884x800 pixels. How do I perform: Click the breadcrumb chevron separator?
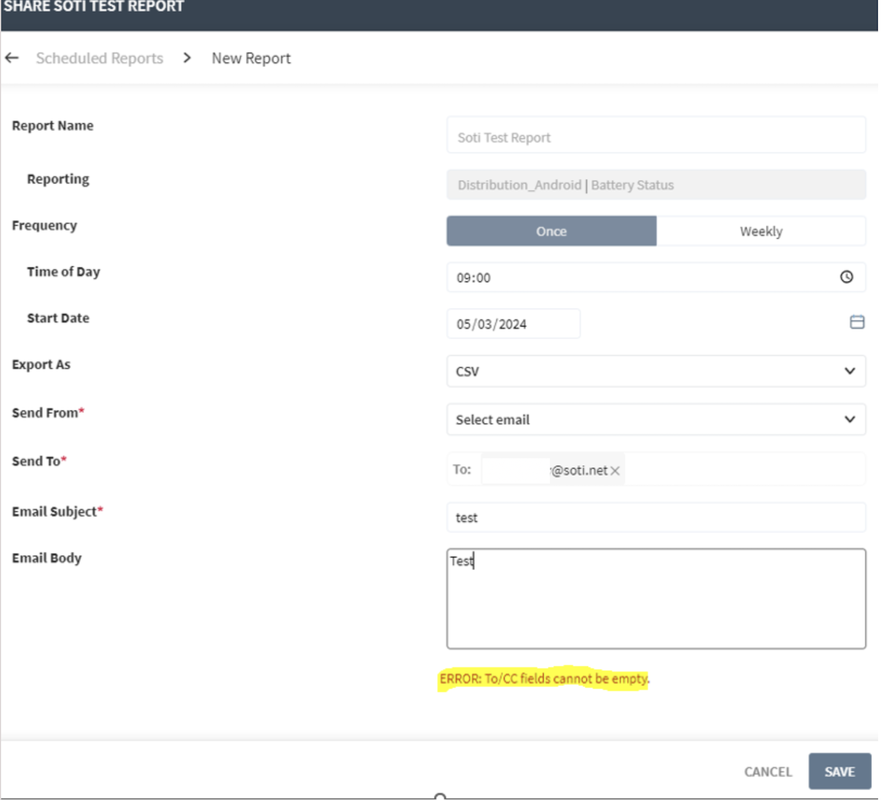[187, 58]
